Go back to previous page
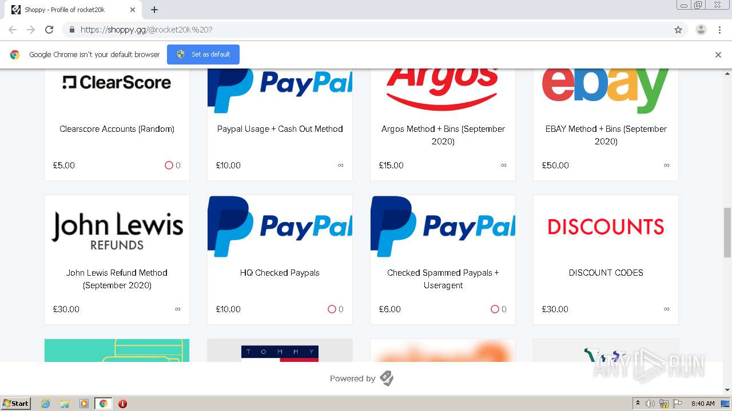 click(x=13, y=30)
